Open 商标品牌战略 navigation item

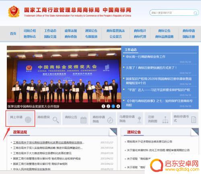[x=164, y=36]
